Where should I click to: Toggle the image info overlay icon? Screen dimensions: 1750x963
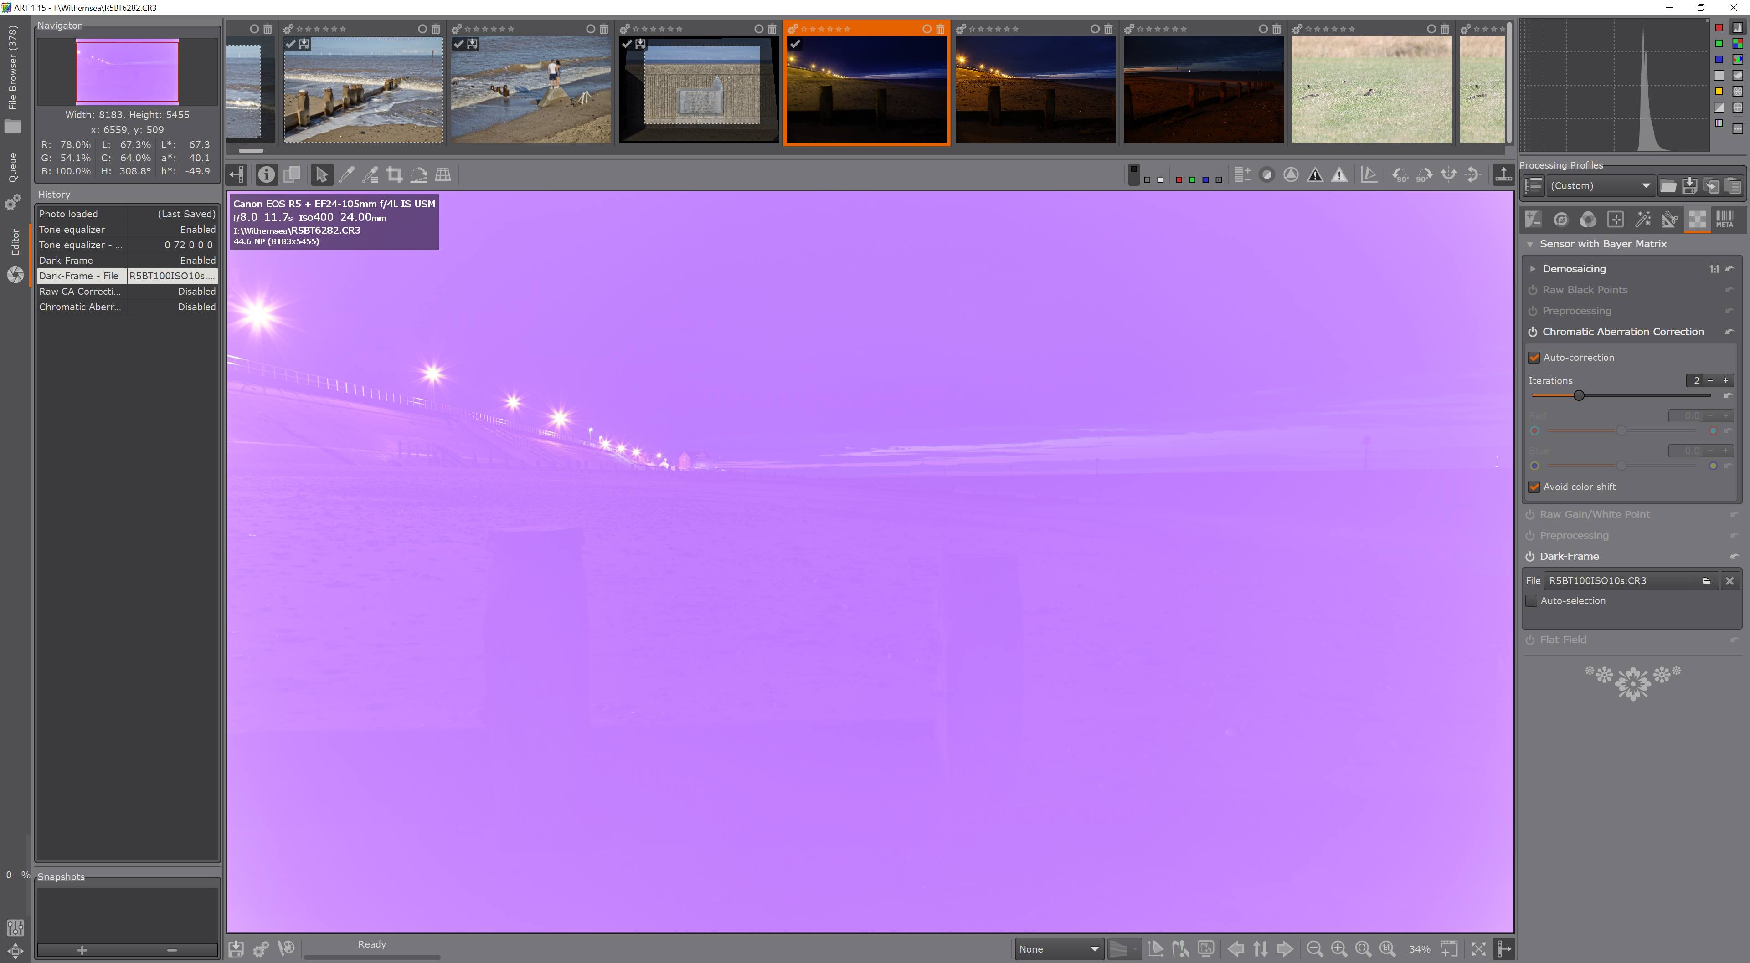pyautogui.click(x=266, y=175)
